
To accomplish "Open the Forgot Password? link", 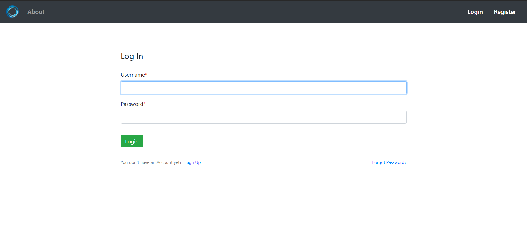I will (x=389, y=162).
